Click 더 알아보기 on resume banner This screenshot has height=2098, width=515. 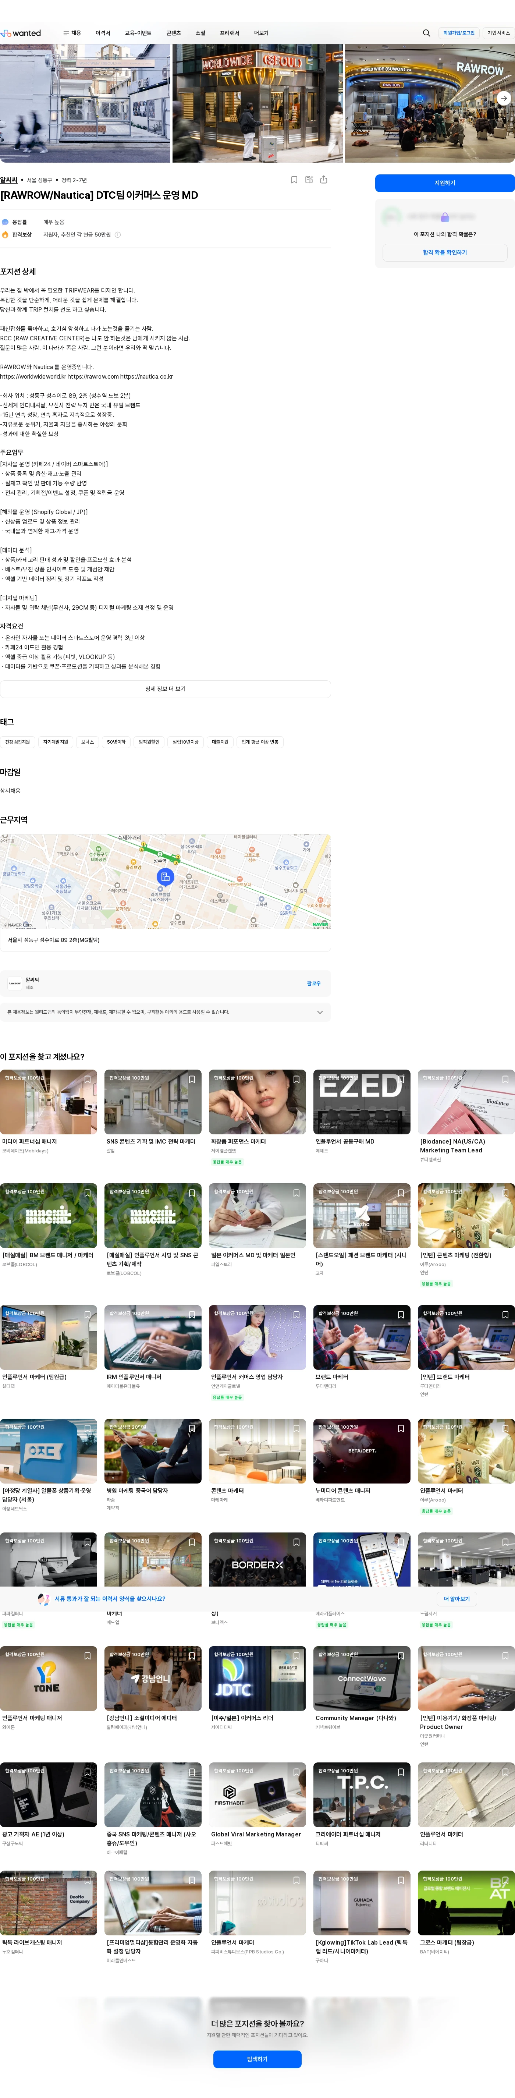457,1599
